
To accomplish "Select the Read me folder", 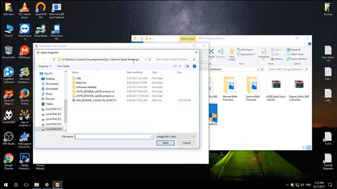I will pos(81,83).
